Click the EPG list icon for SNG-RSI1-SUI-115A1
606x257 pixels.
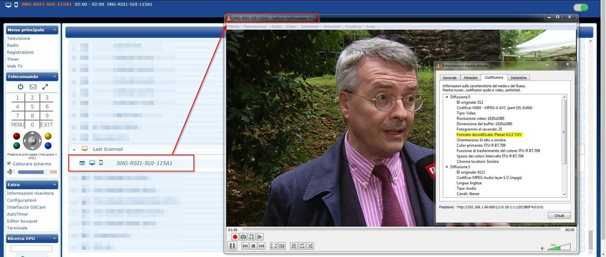coord(82,163)
